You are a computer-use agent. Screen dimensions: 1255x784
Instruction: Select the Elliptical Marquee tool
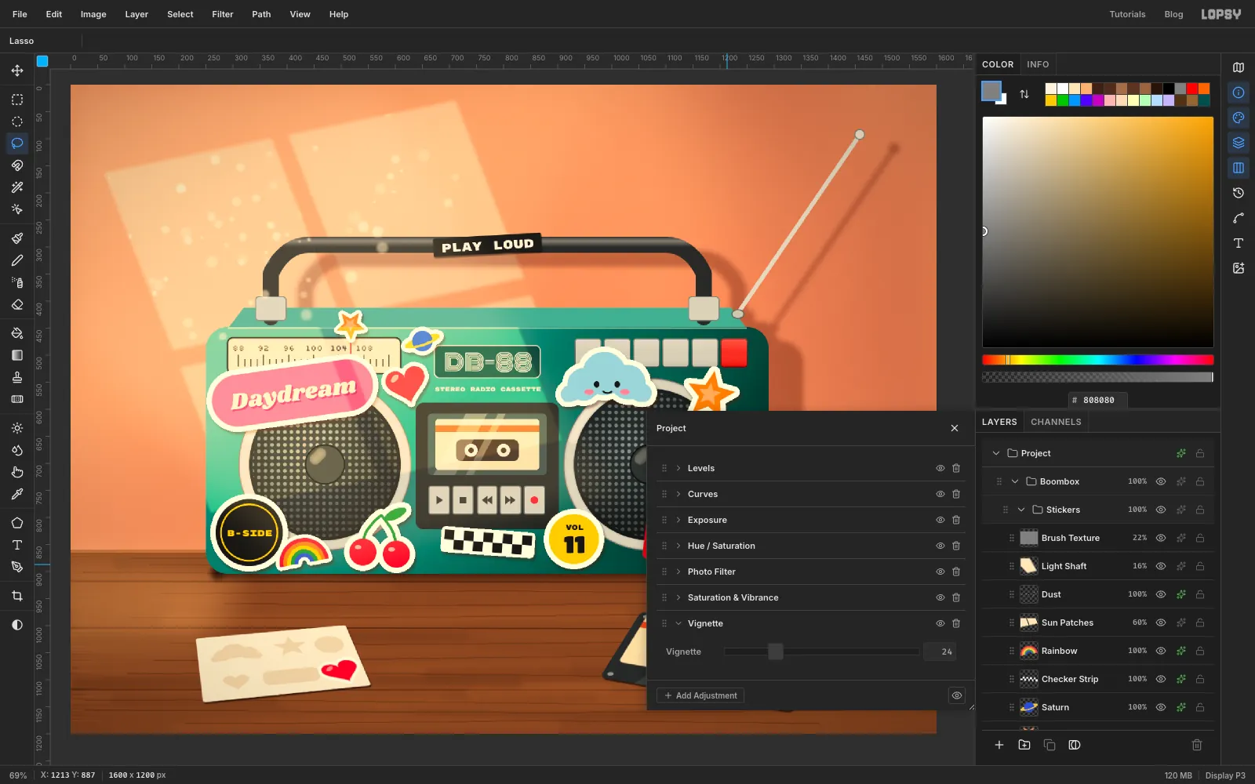17,122
